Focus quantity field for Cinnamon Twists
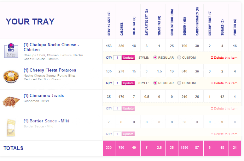 coord(117,109)
